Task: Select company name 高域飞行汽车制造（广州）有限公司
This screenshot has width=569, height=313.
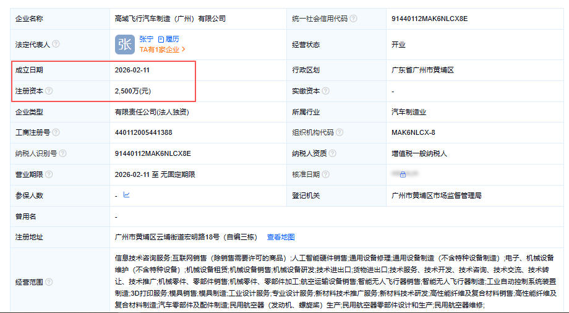Action: pyautogui.click(x=170, y=19)
